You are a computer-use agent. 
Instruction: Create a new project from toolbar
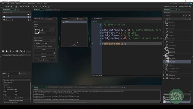6,7
